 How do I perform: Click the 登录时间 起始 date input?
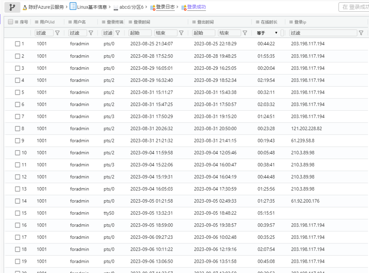(140, 33)
